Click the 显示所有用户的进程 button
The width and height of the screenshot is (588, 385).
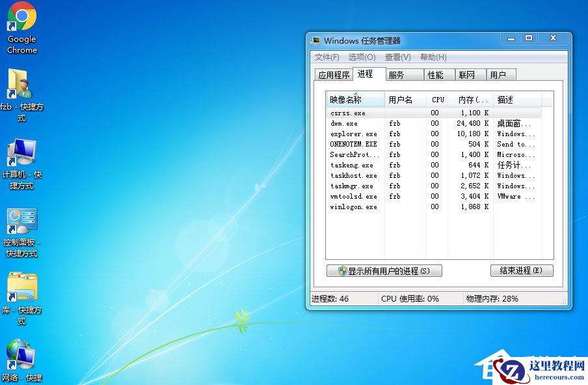[x=384, y=270]
